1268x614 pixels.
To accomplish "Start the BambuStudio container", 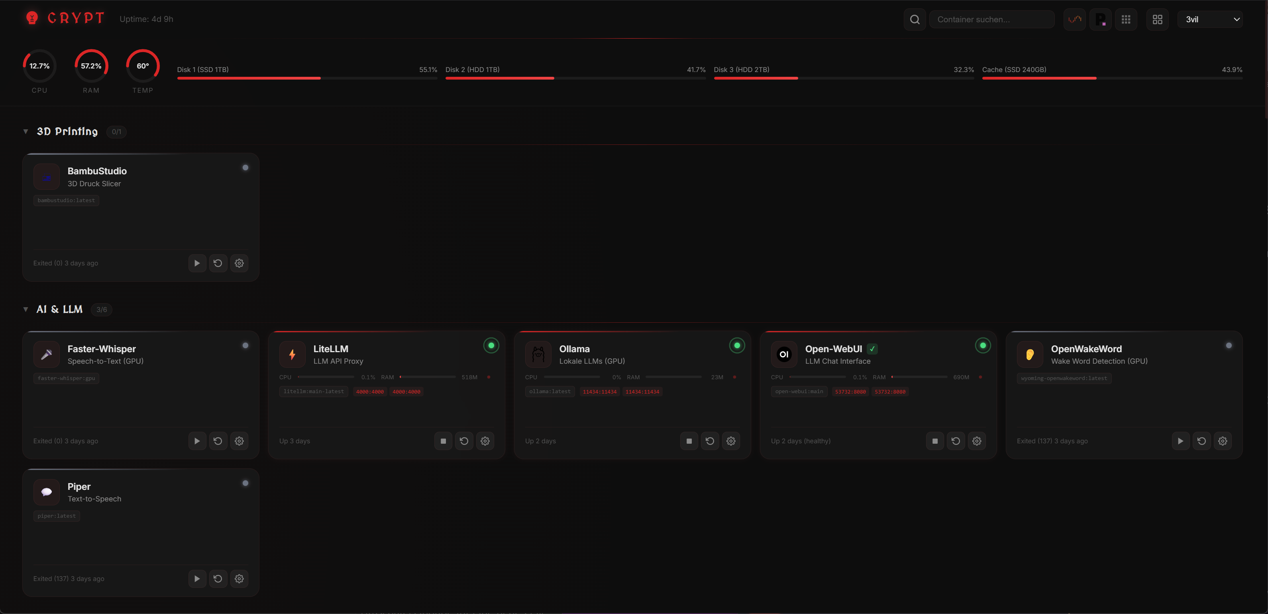I will click(x=197, y=263).
